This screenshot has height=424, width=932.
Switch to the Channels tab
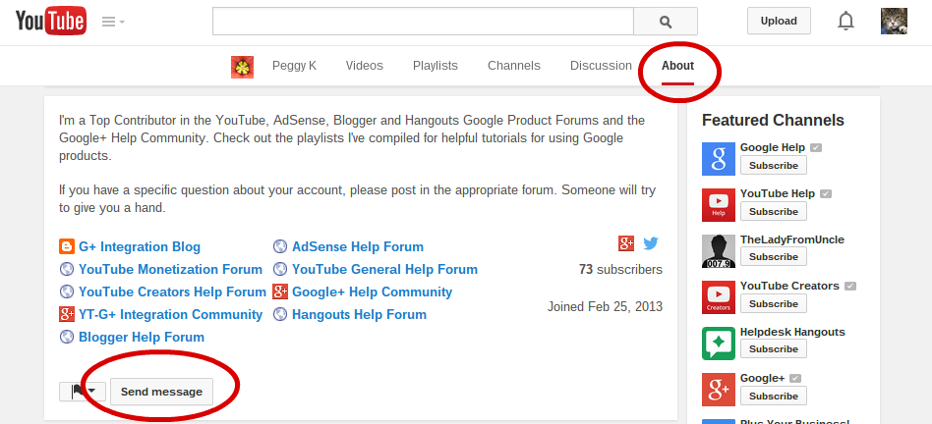(x=514, y=66)
